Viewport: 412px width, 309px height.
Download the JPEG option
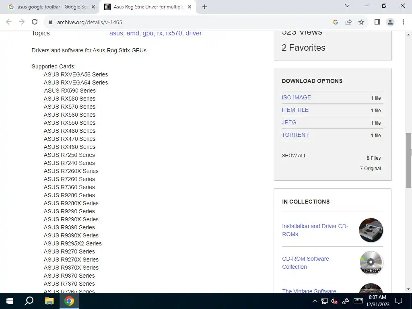(x=289, y=122)
